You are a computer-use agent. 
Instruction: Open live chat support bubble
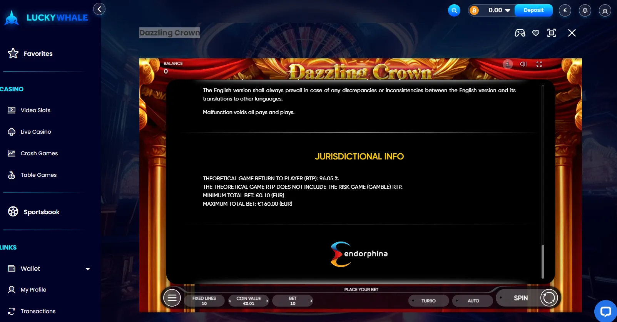606,311
